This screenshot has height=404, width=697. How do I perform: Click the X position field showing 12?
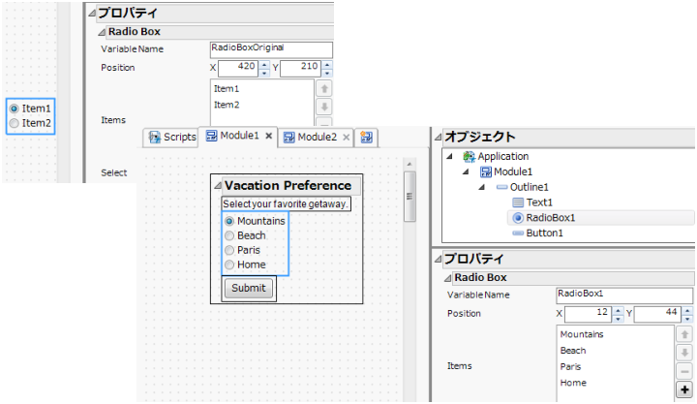point(588,314)
